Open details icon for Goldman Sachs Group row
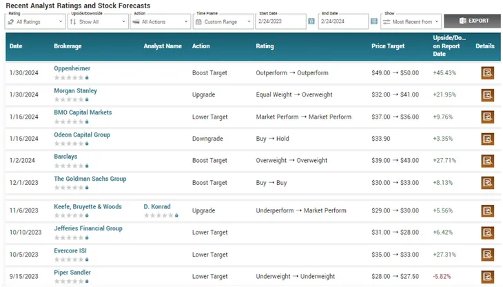Viewport: 503px width, 287px height. pos(487,183)
